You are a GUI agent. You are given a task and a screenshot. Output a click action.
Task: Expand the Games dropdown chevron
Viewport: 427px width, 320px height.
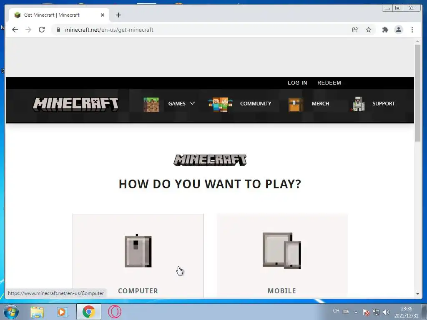click(192, 103)
